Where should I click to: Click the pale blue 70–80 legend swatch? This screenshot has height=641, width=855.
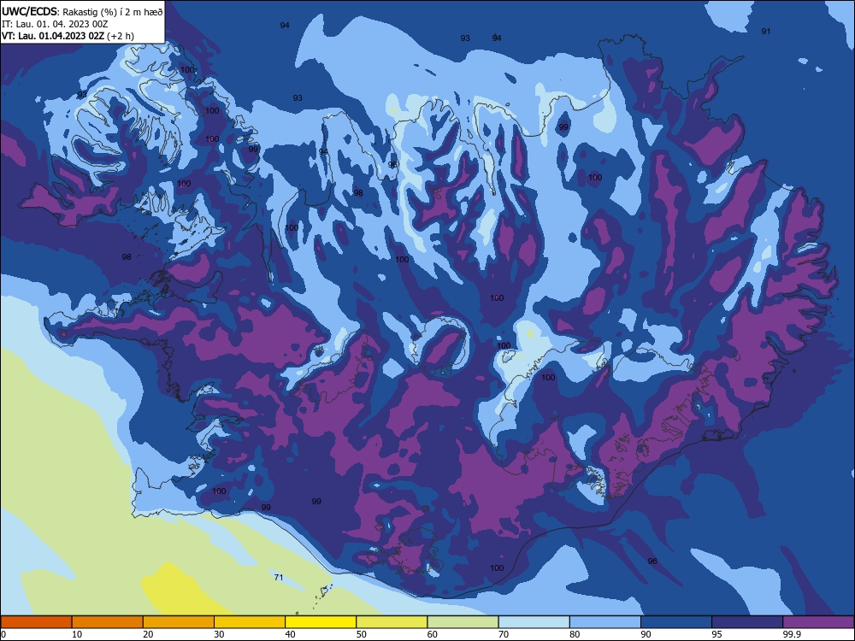tap(534, 622)
